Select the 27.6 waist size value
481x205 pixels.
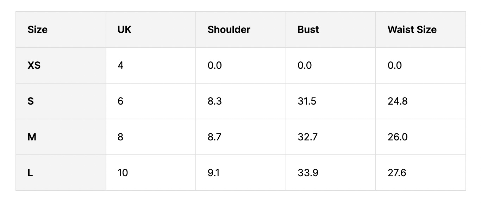[397, 173]
